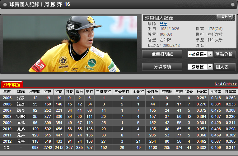
Task: Select the 2009 year cell
Action: (7, 123)
